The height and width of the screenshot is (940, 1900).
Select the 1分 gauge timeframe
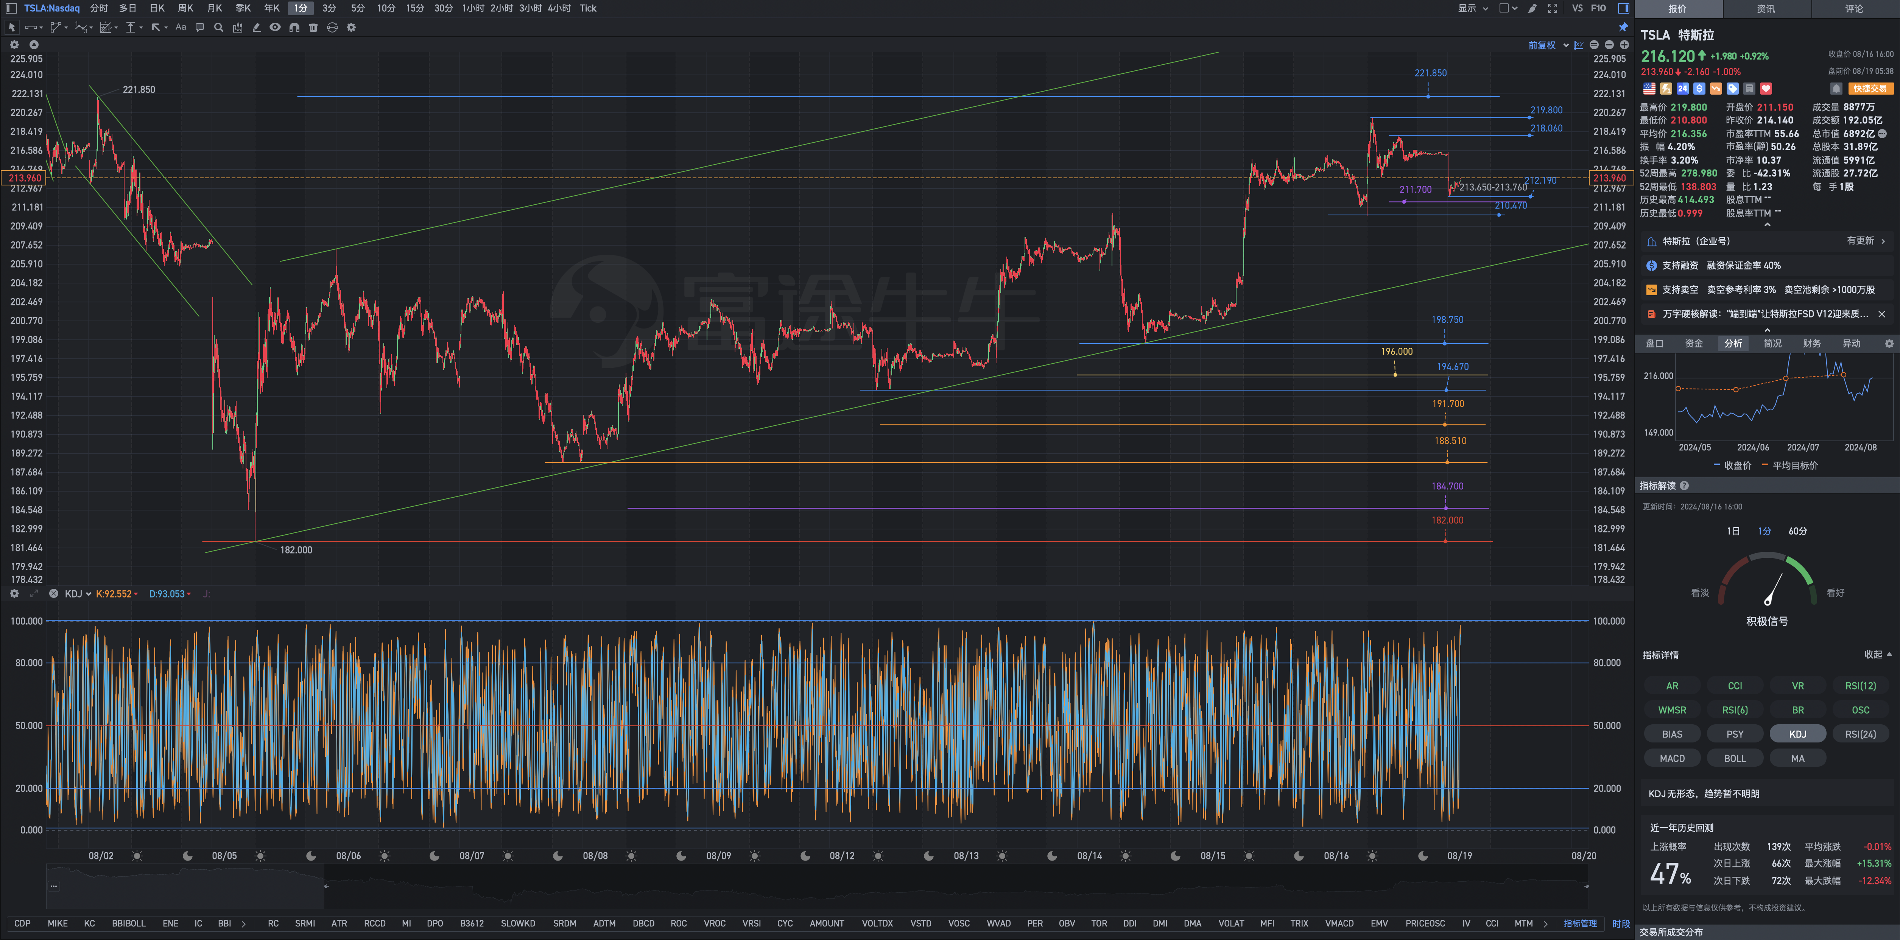click(1764, 531)
